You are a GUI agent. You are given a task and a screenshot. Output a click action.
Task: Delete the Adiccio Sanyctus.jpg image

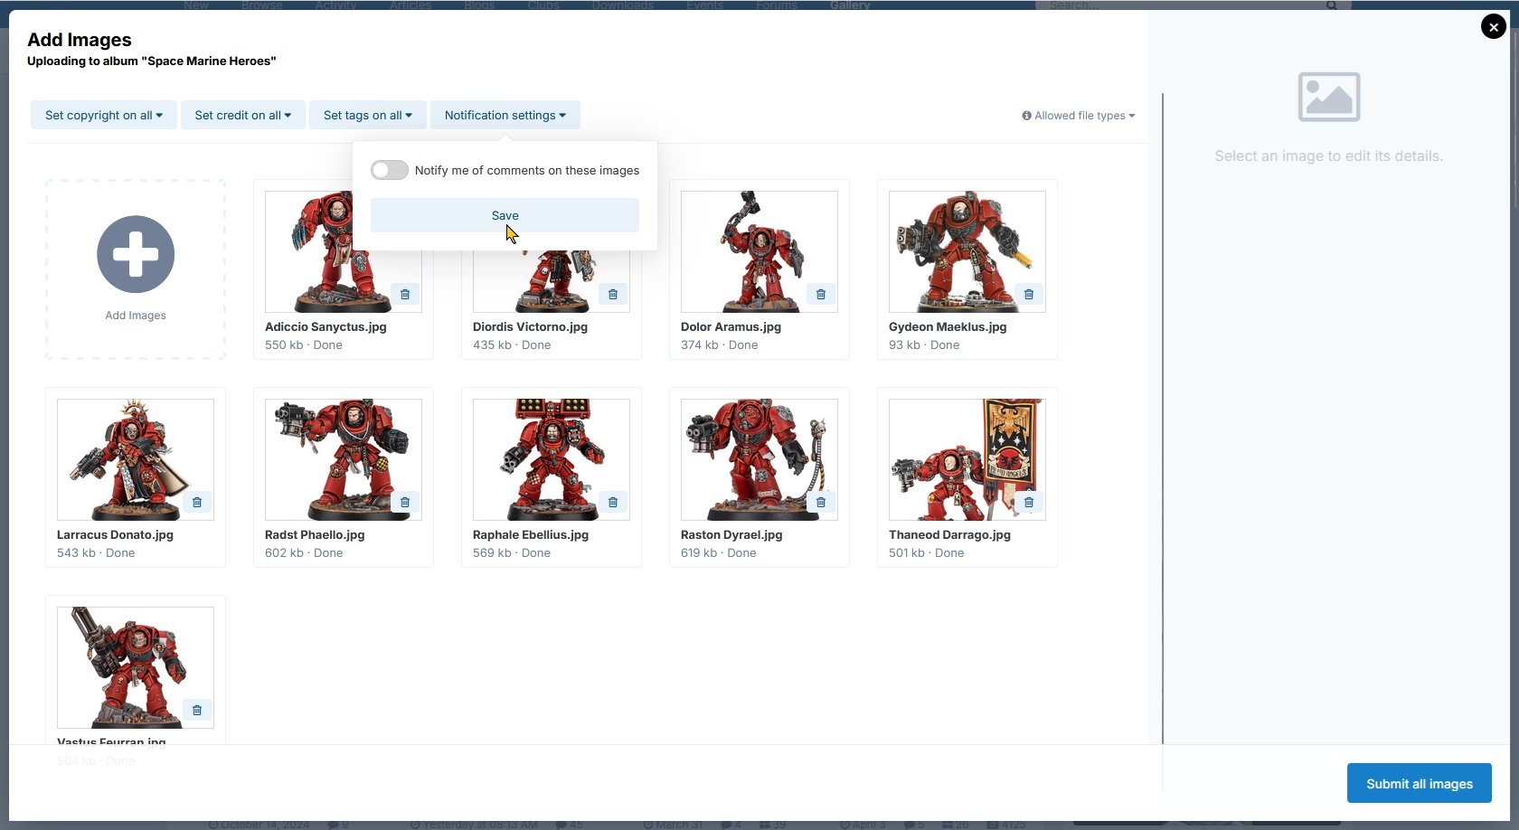point(405,295)
